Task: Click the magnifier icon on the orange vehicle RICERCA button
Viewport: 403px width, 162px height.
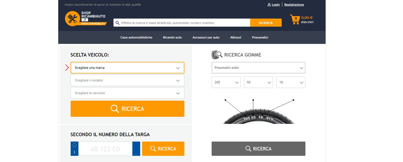Action: pos(115,109)
